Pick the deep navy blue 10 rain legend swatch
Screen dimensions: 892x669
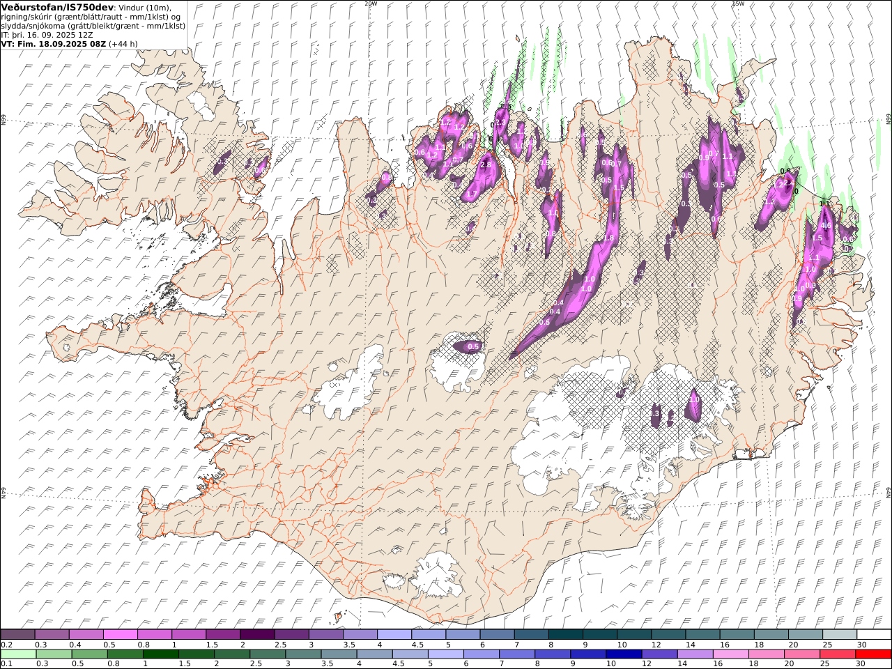pos(623,654)
